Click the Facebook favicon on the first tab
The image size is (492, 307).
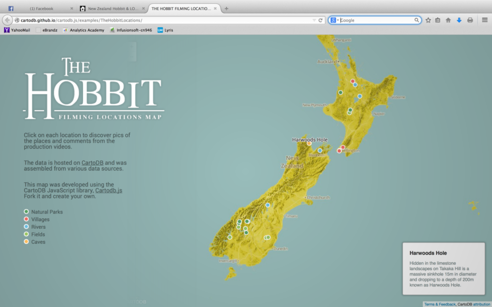click(11, 9)
